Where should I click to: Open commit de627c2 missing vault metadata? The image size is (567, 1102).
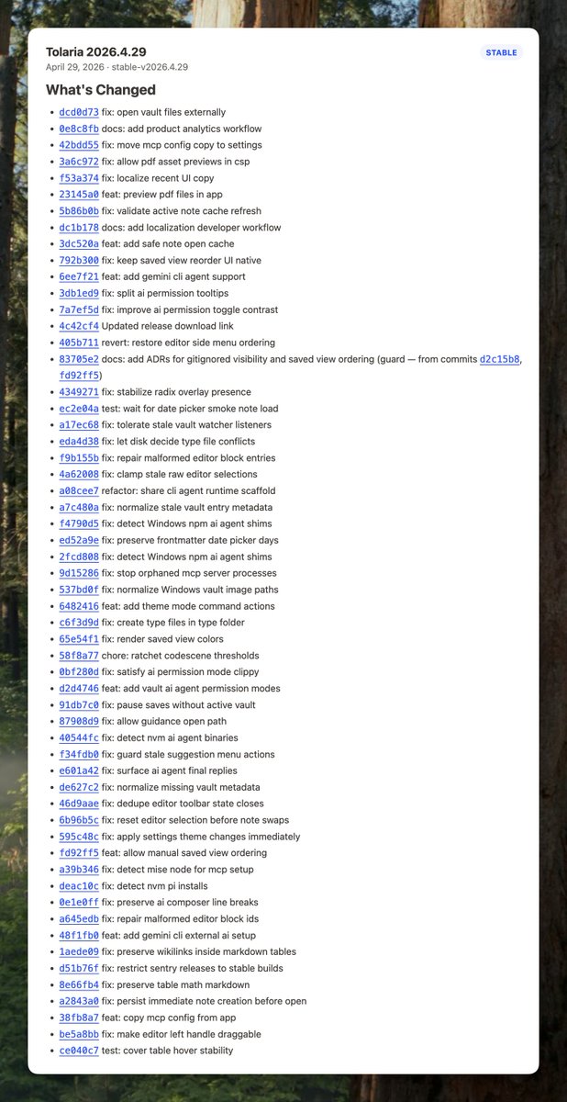click(79, 788)
